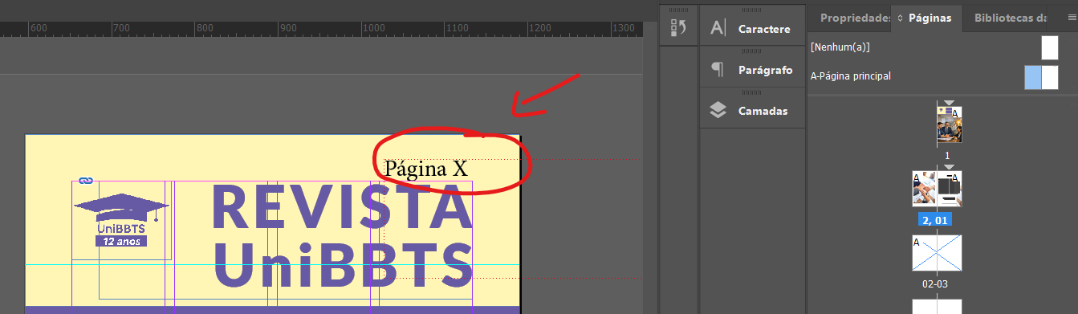
Task: Select the [Nenhum(a)] master page row
Action: [x=942, y=47]
